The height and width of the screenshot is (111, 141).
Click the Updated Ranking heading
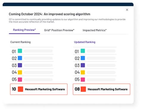85,42
